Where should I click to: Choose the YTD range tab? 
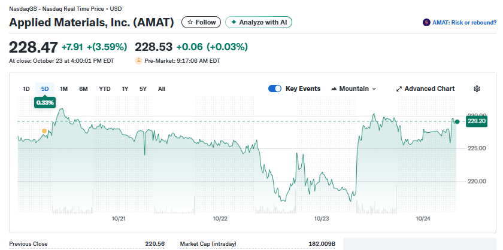pyautogui.click(x=105, y=89)
